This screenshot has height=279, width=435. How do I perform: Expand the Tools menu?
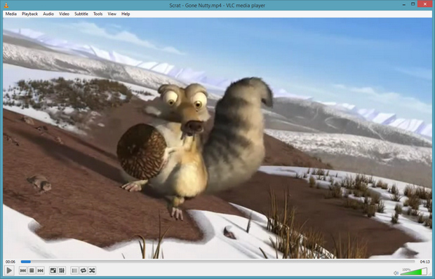tap(98, 14)
